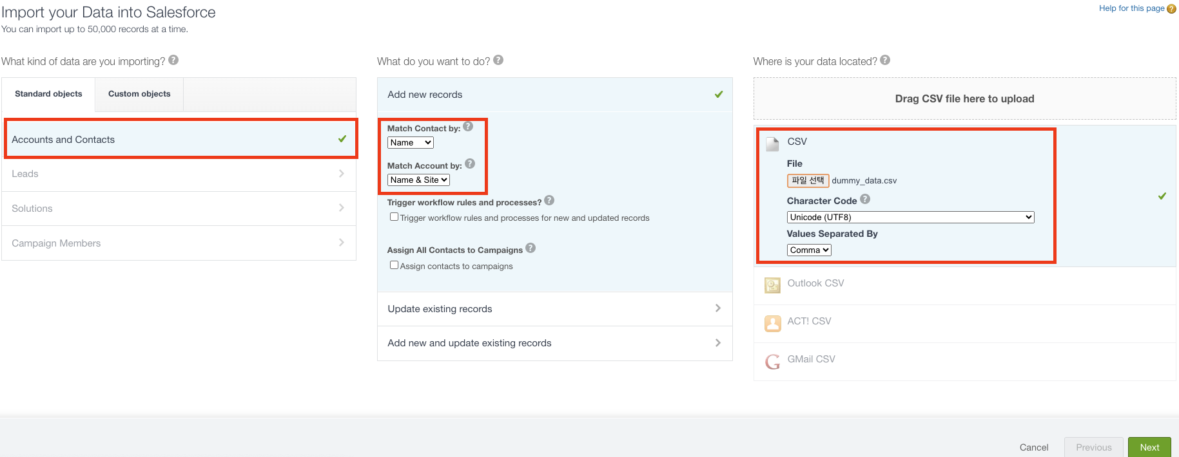Click the dummy_data.csv file name

(x=864, y=181)
